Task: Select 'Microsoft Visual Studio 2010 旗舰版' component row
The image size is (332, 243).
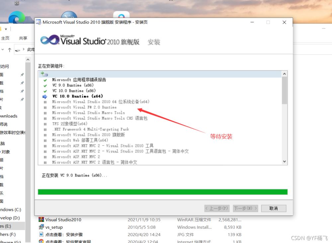Action: pos(89,135)
